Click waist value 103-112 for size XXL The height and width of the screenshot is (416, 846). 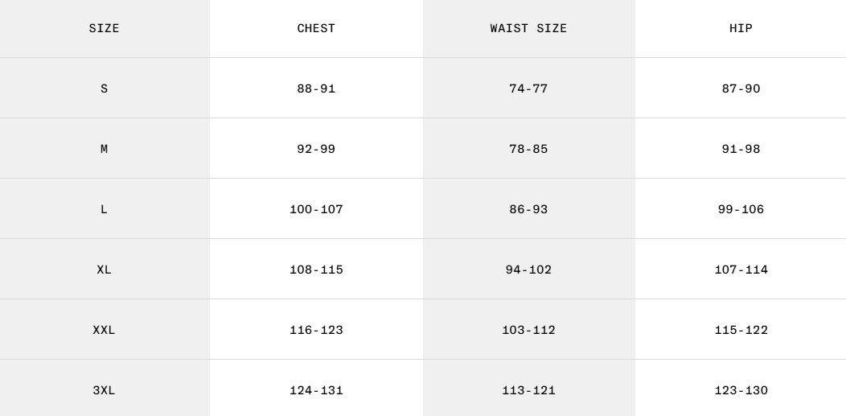pos(528,330)
